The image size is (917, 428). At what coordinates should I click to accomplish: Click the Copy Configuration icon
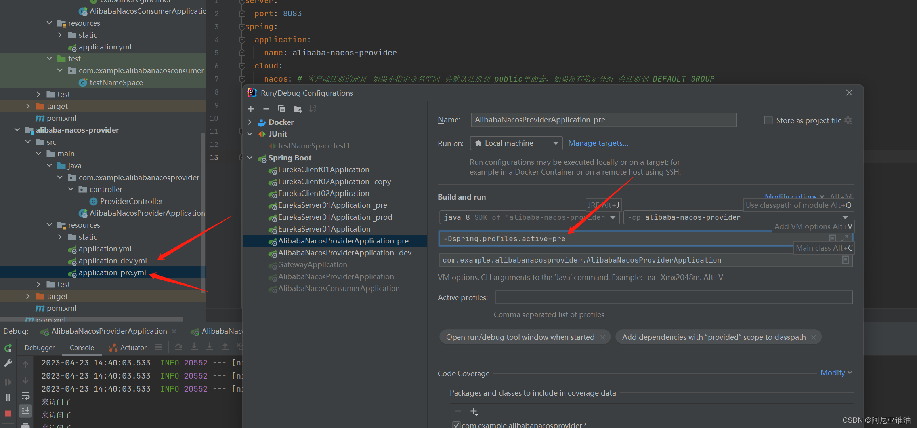click(282, 109)
